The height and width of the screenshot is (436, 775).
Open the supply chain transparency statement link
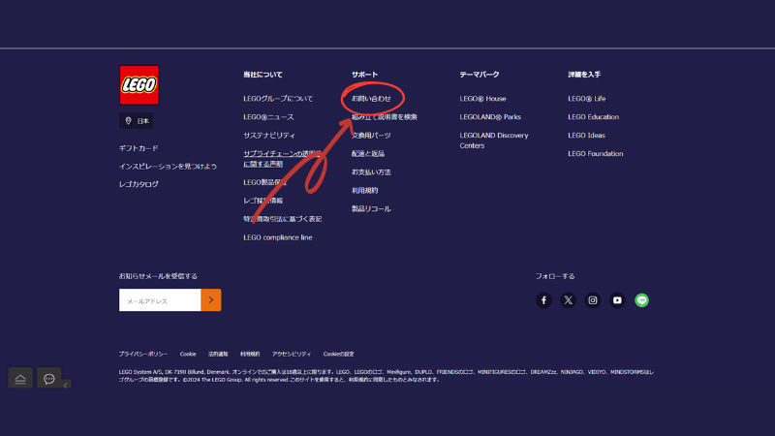(x=282, y=159)
